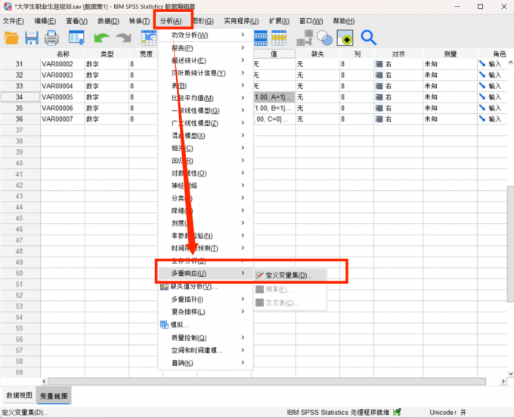Click the blue grid table icon
This screenshot has width=514, height=418.
click(261, 38)
